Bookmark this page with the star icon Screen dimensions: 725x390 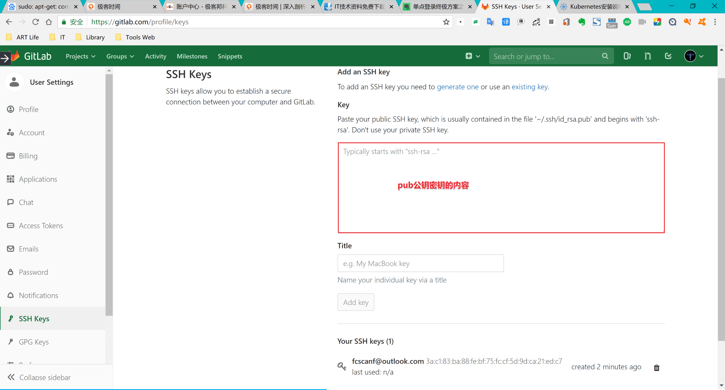coord(446,22)
